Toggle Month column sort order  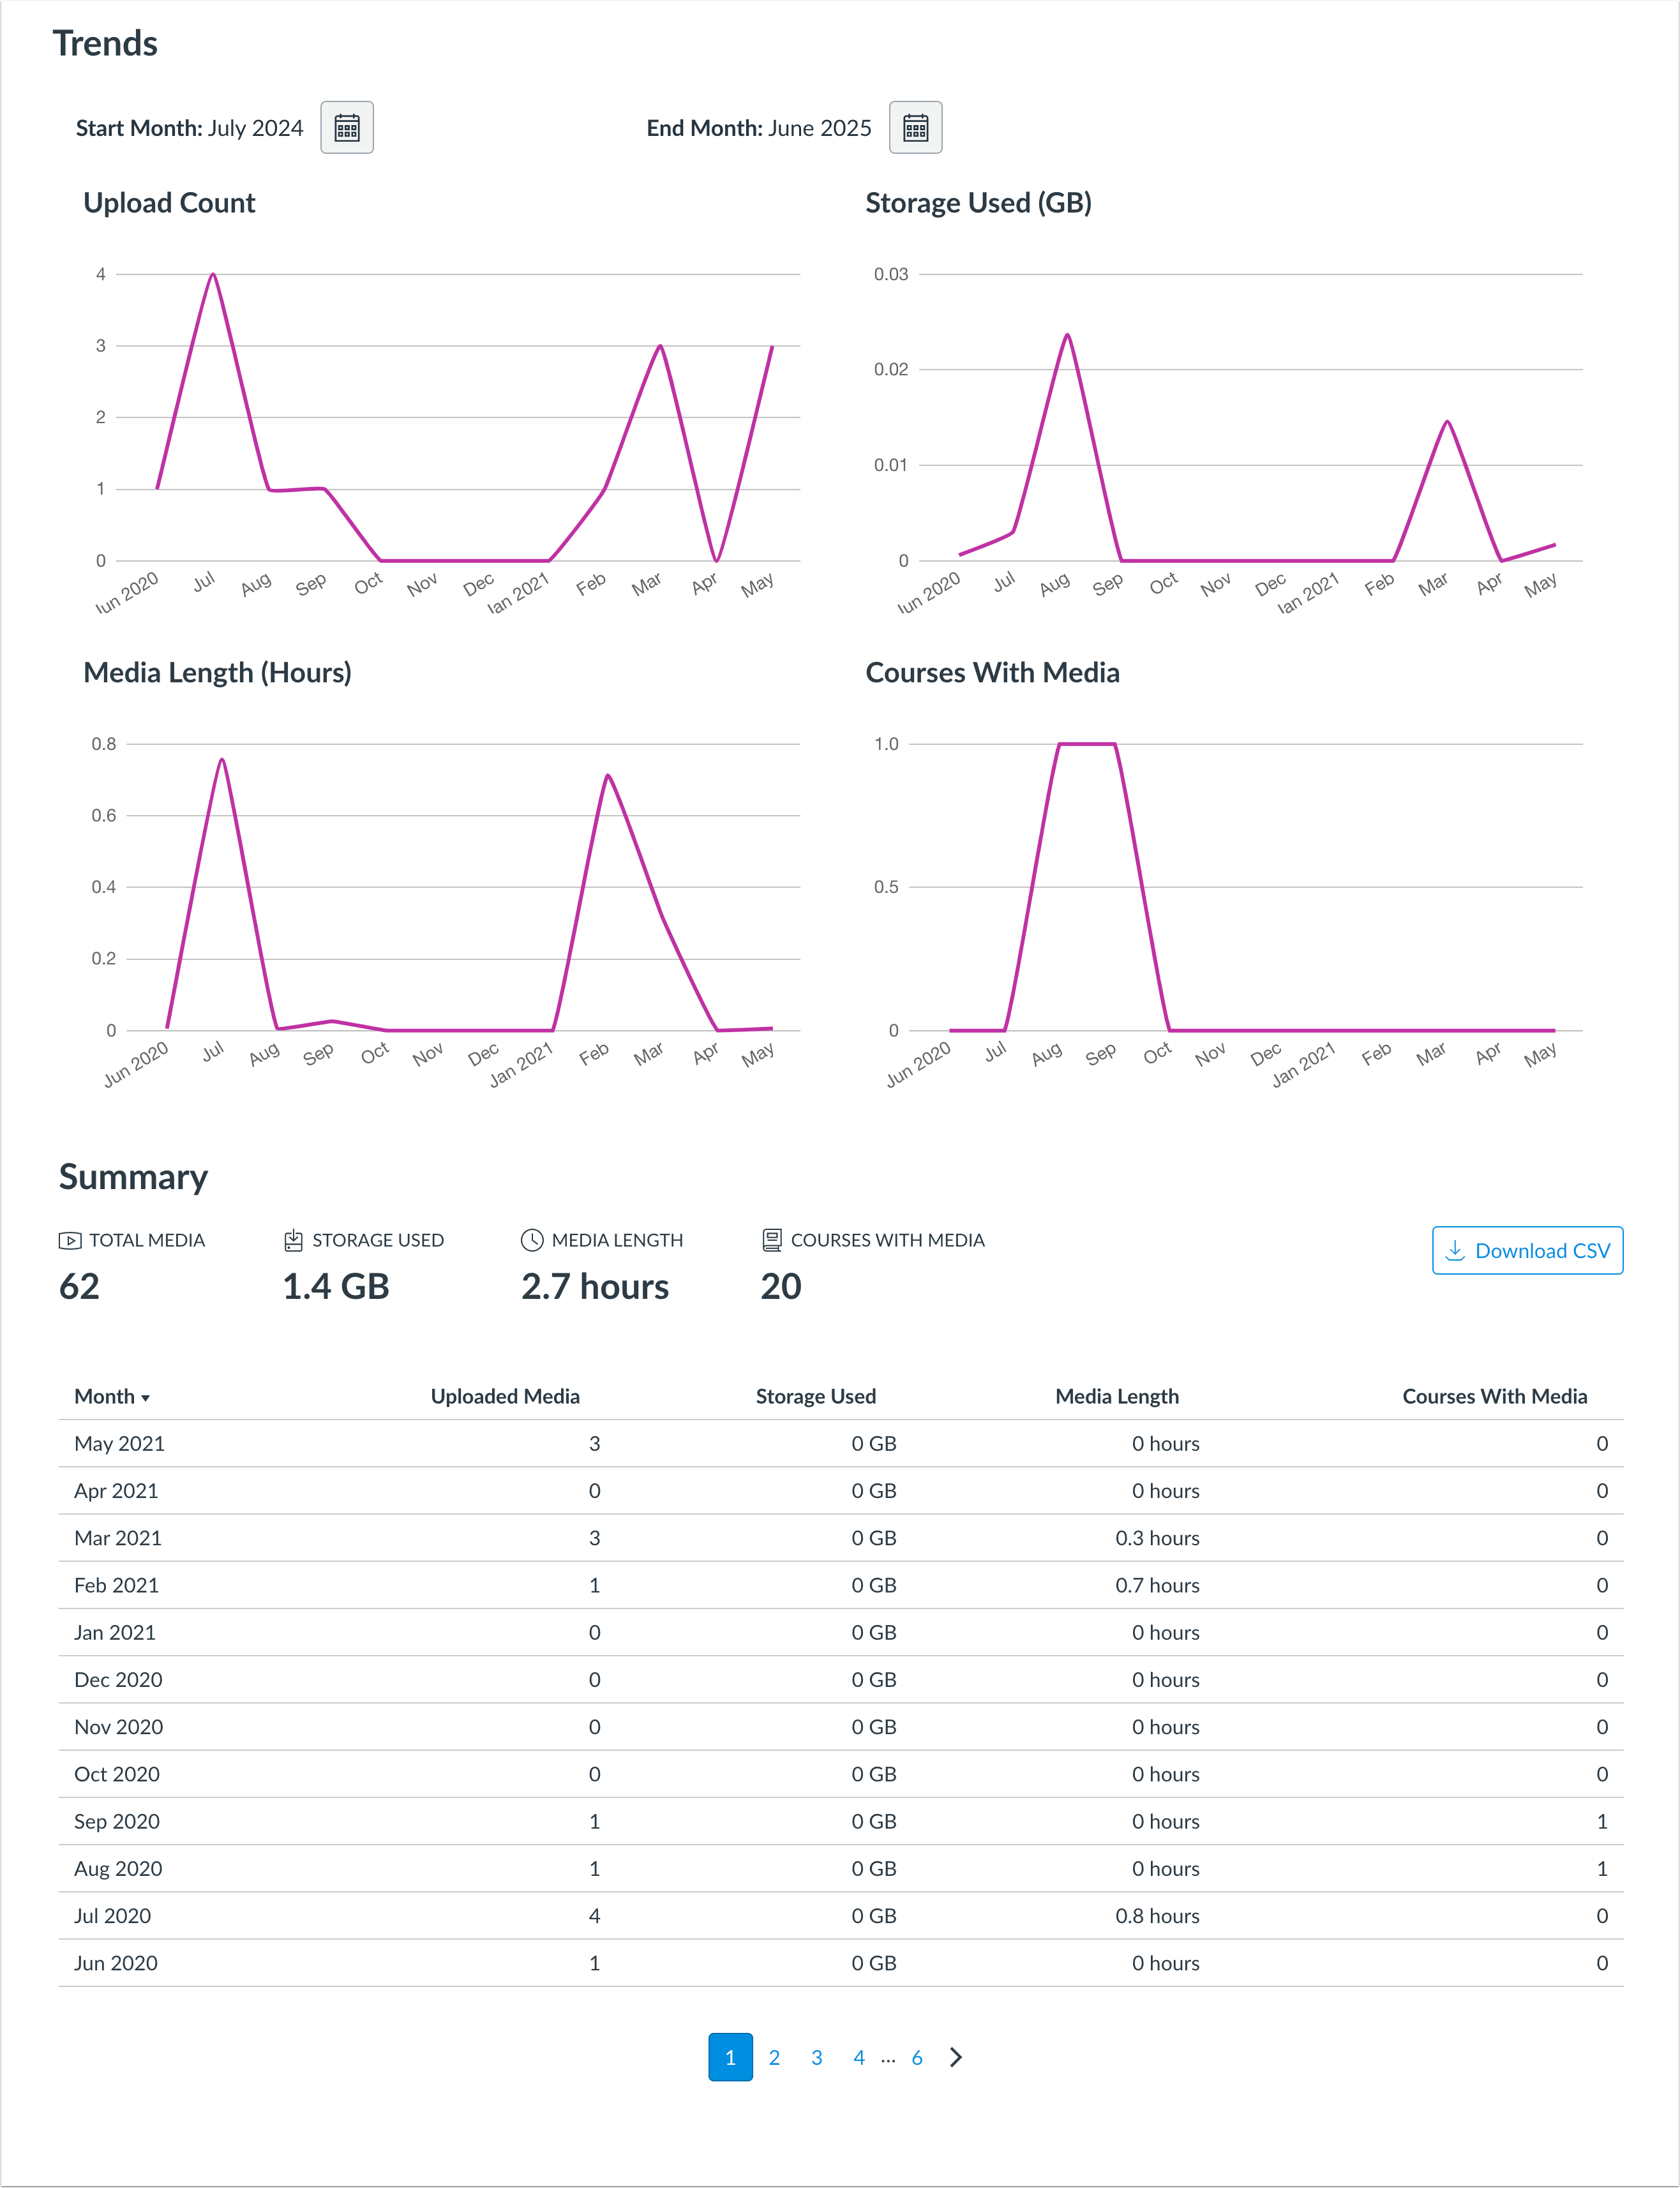(104, 1396)
